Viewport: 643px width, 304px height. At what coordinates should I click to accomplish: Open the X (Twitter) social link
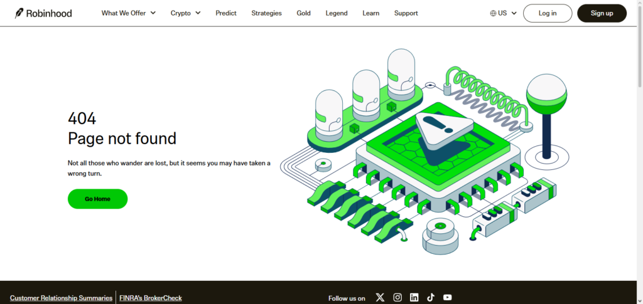tap(380, 298)
